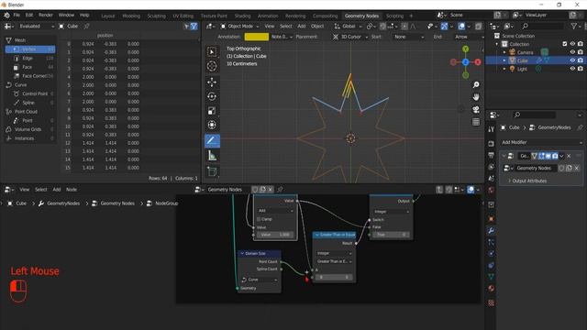Expand the Output Attributes panel
587x330 pixels.
pos(527,181)
